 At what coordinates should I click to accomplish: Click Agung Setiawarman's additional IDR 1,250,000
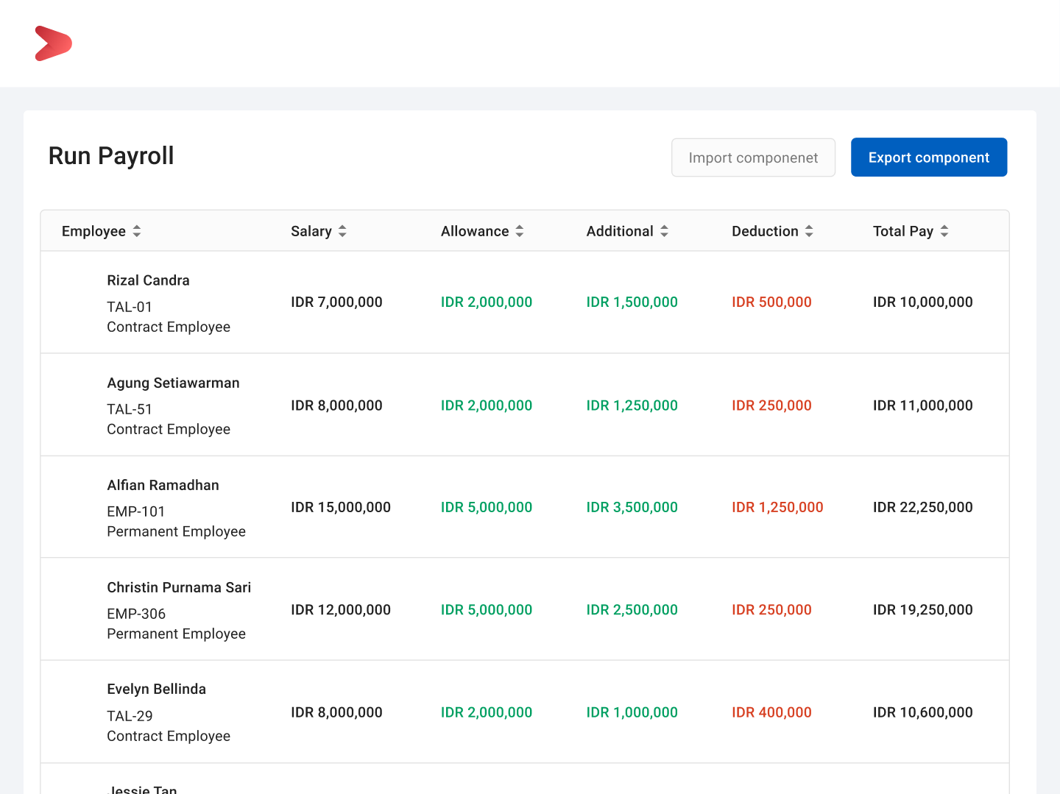(x=632, y=405)
